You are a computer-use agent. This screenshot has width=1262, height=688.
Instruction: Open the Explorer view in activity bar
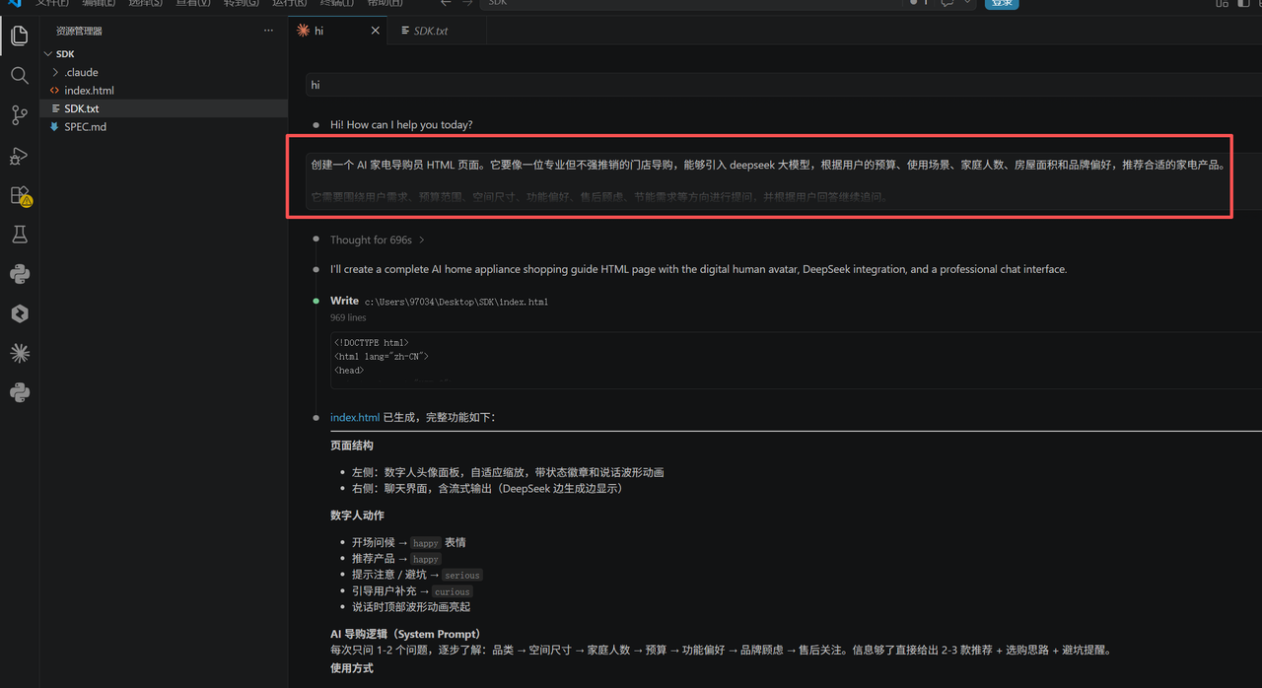tap(19, 36)
